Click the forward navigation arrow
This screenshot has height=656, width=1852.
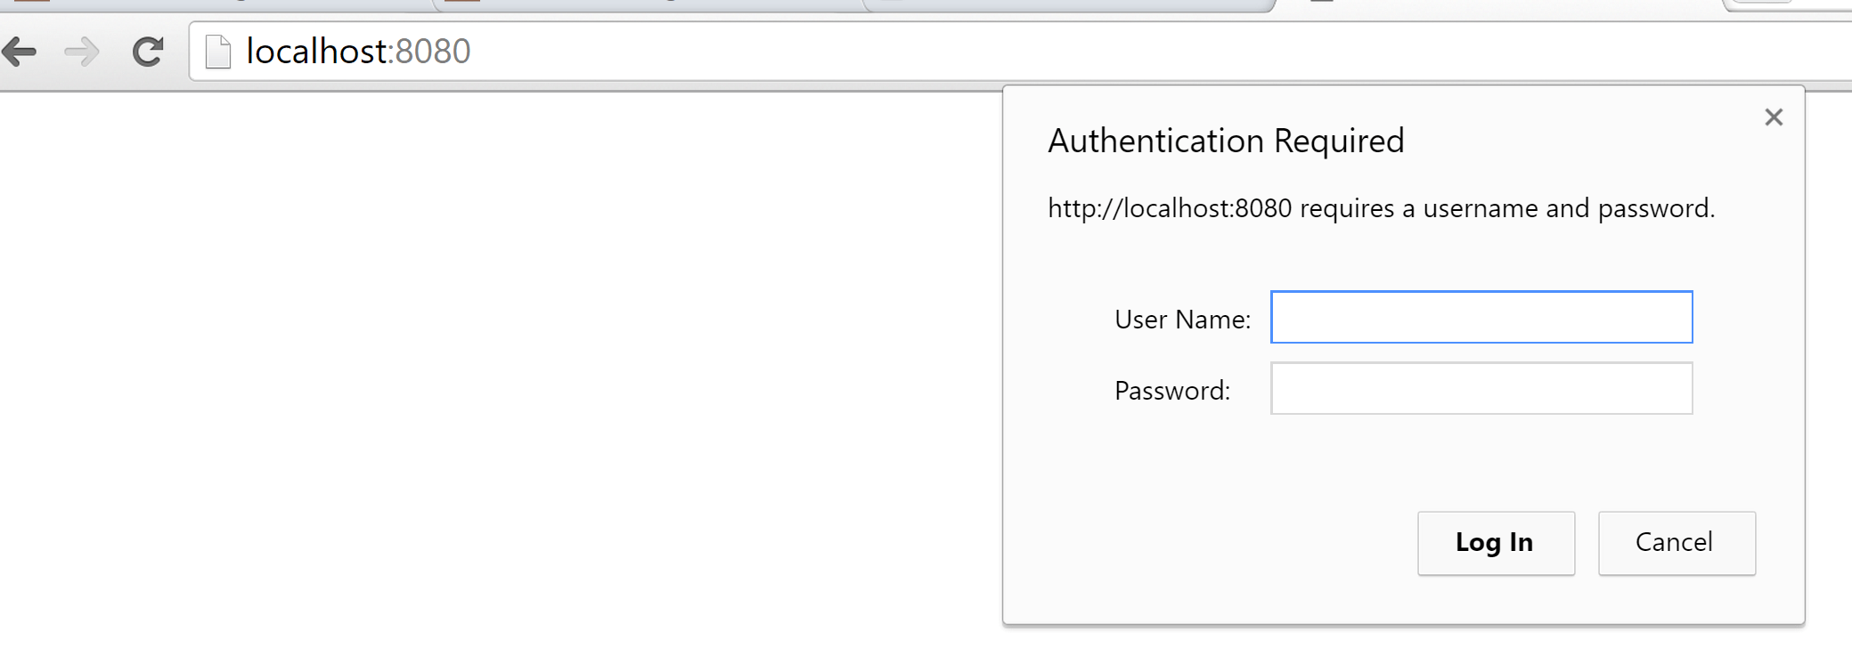[81, 51]
